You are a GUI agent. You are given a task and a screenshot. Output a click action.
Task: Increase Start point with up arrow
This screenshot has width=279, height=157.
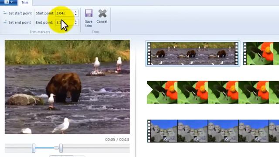76,12
